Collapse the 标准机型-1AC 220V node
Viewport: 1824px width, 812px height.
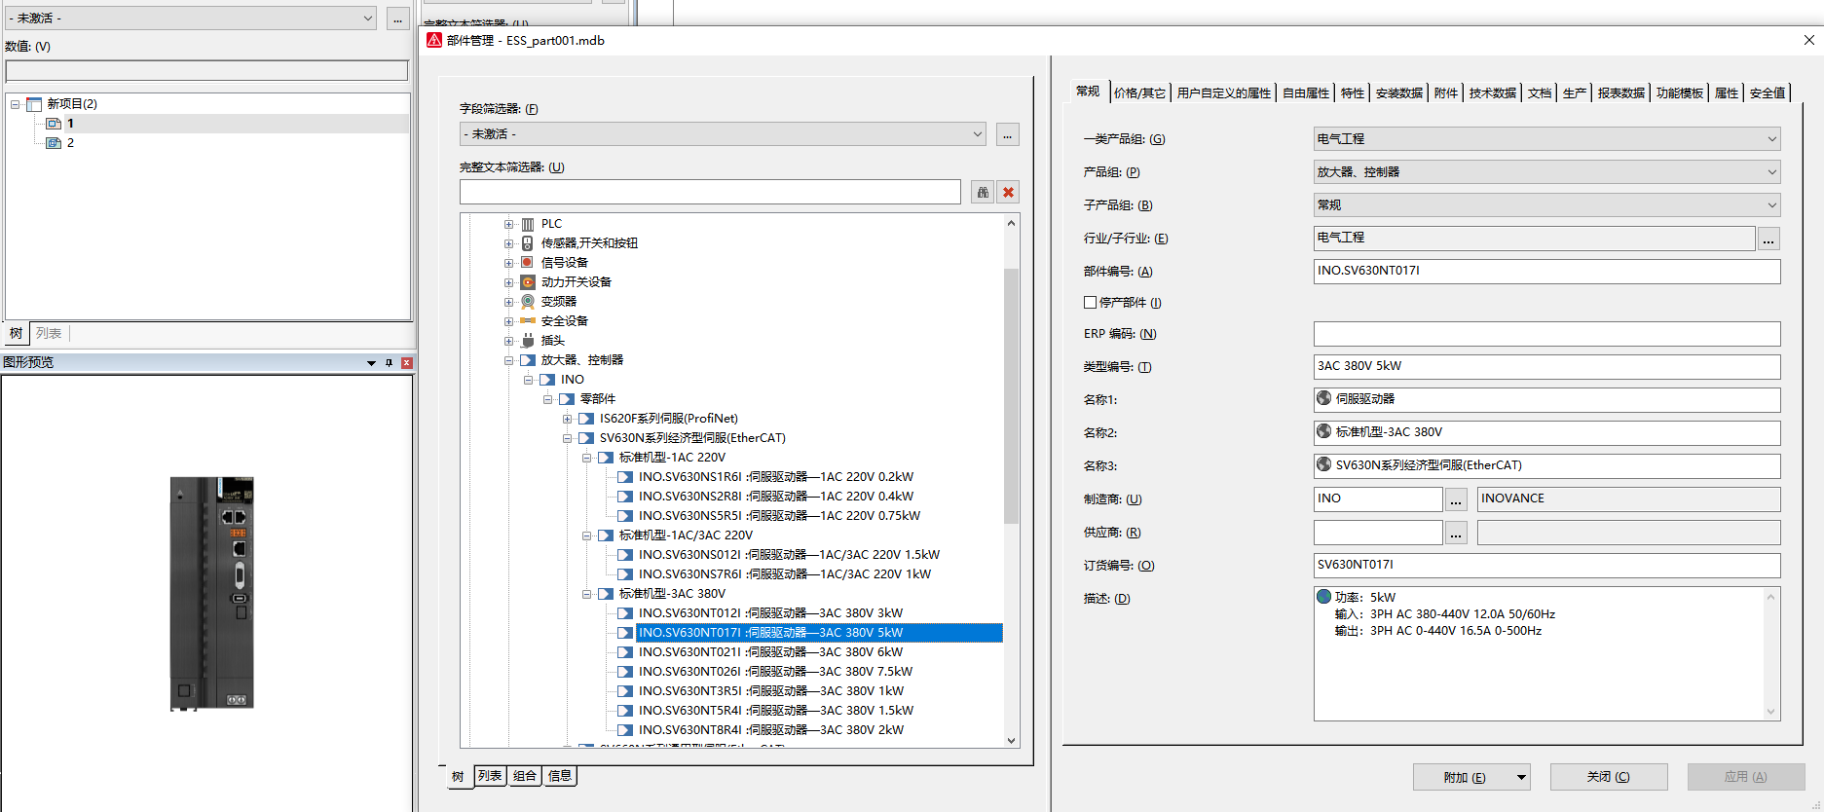[586, 458]
